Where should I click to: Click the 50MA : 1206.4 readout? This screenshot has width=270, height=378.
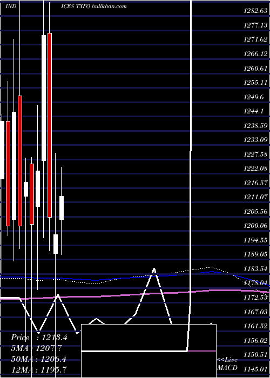coord(39,359)
